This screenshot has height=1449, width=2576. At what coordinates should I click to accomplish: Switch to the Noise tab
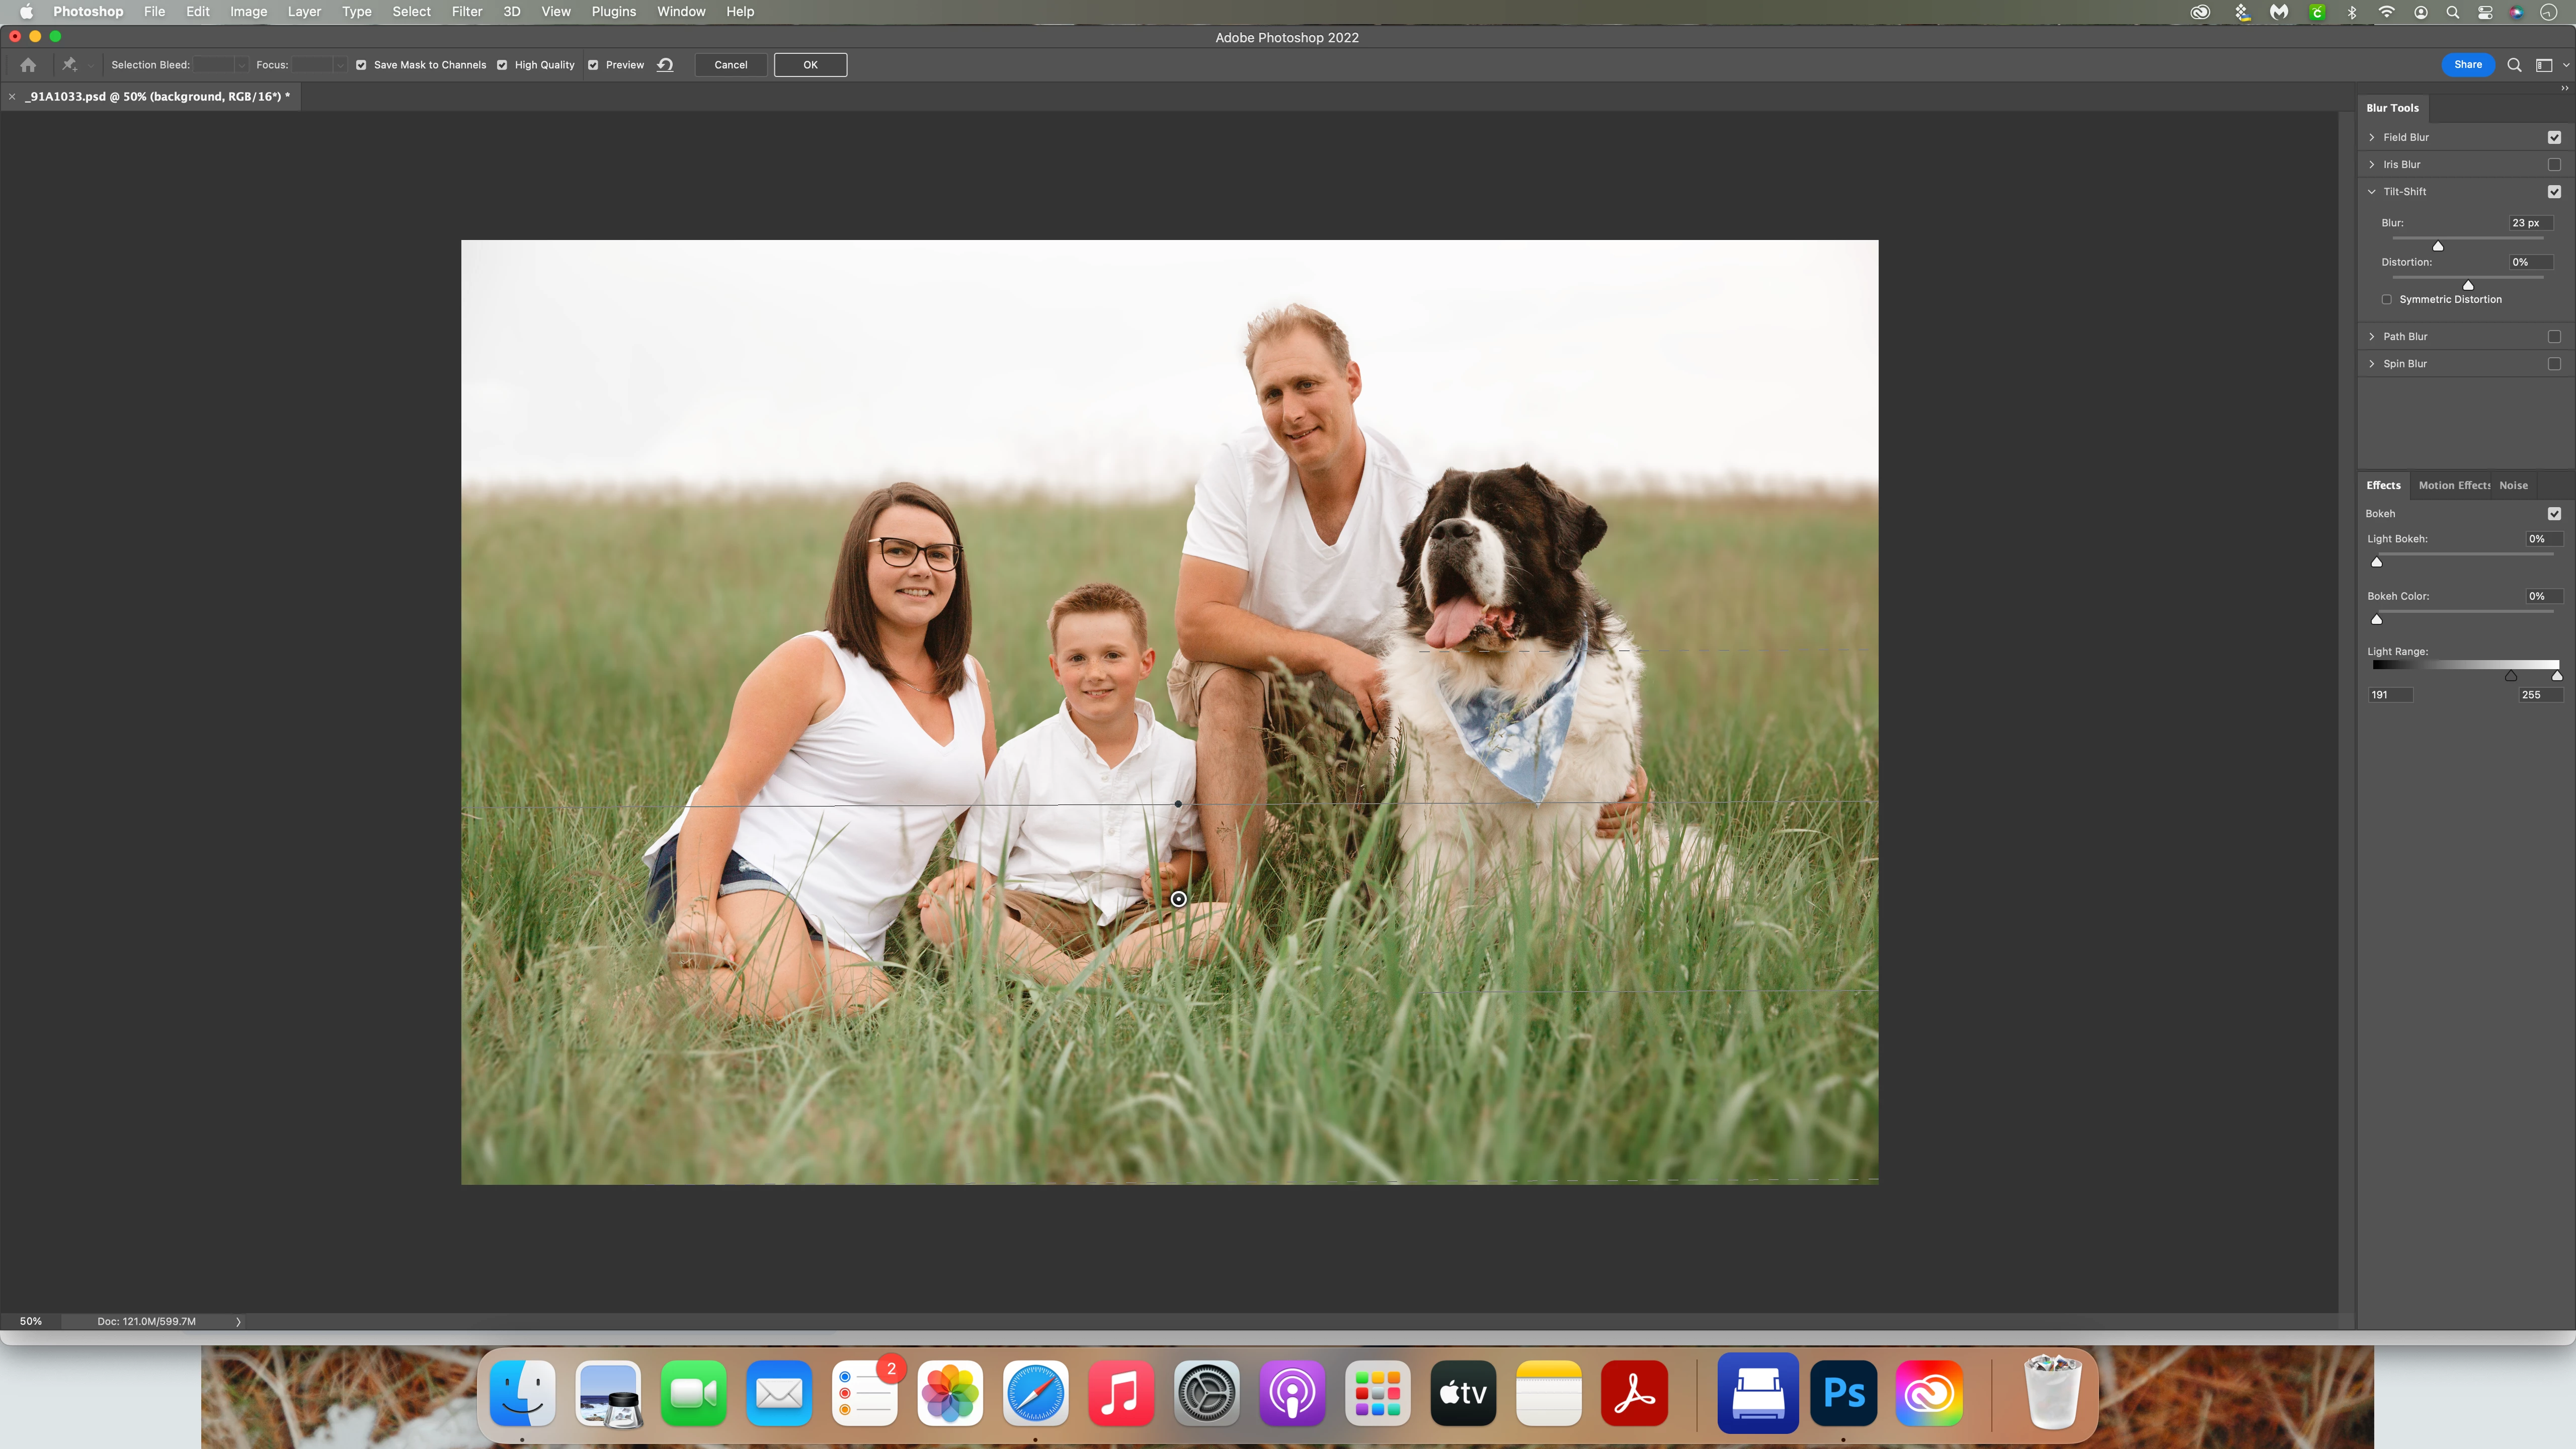[2513, 485]
